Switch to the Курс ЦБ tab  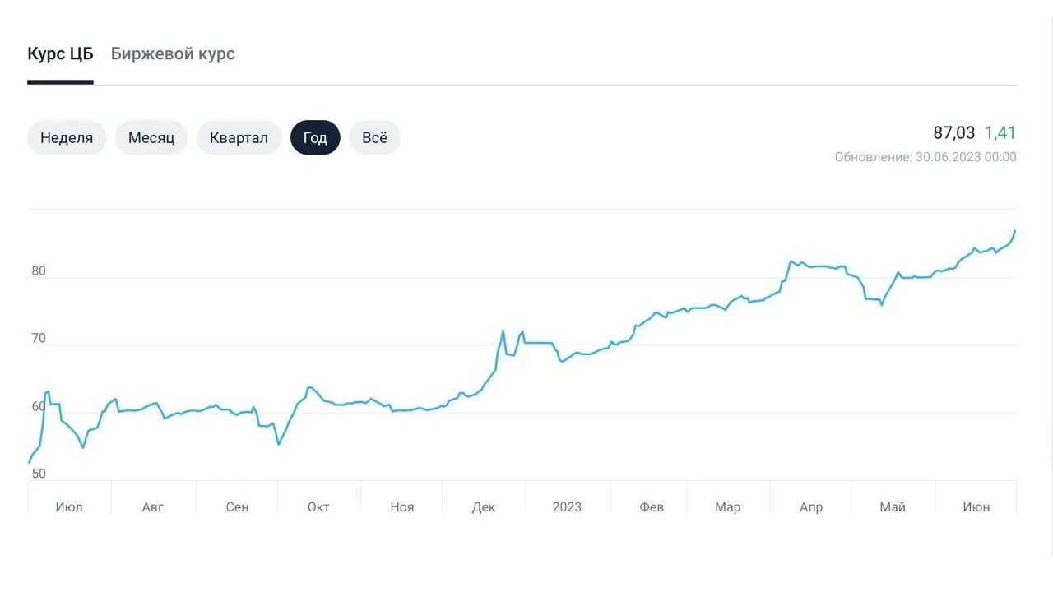(x=60, y=54)
